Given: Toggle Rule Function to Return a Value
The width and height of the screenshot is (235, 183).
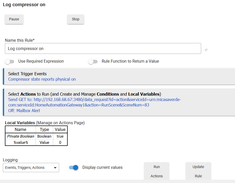Looking at the screenshot, I should tap(93, 62).
